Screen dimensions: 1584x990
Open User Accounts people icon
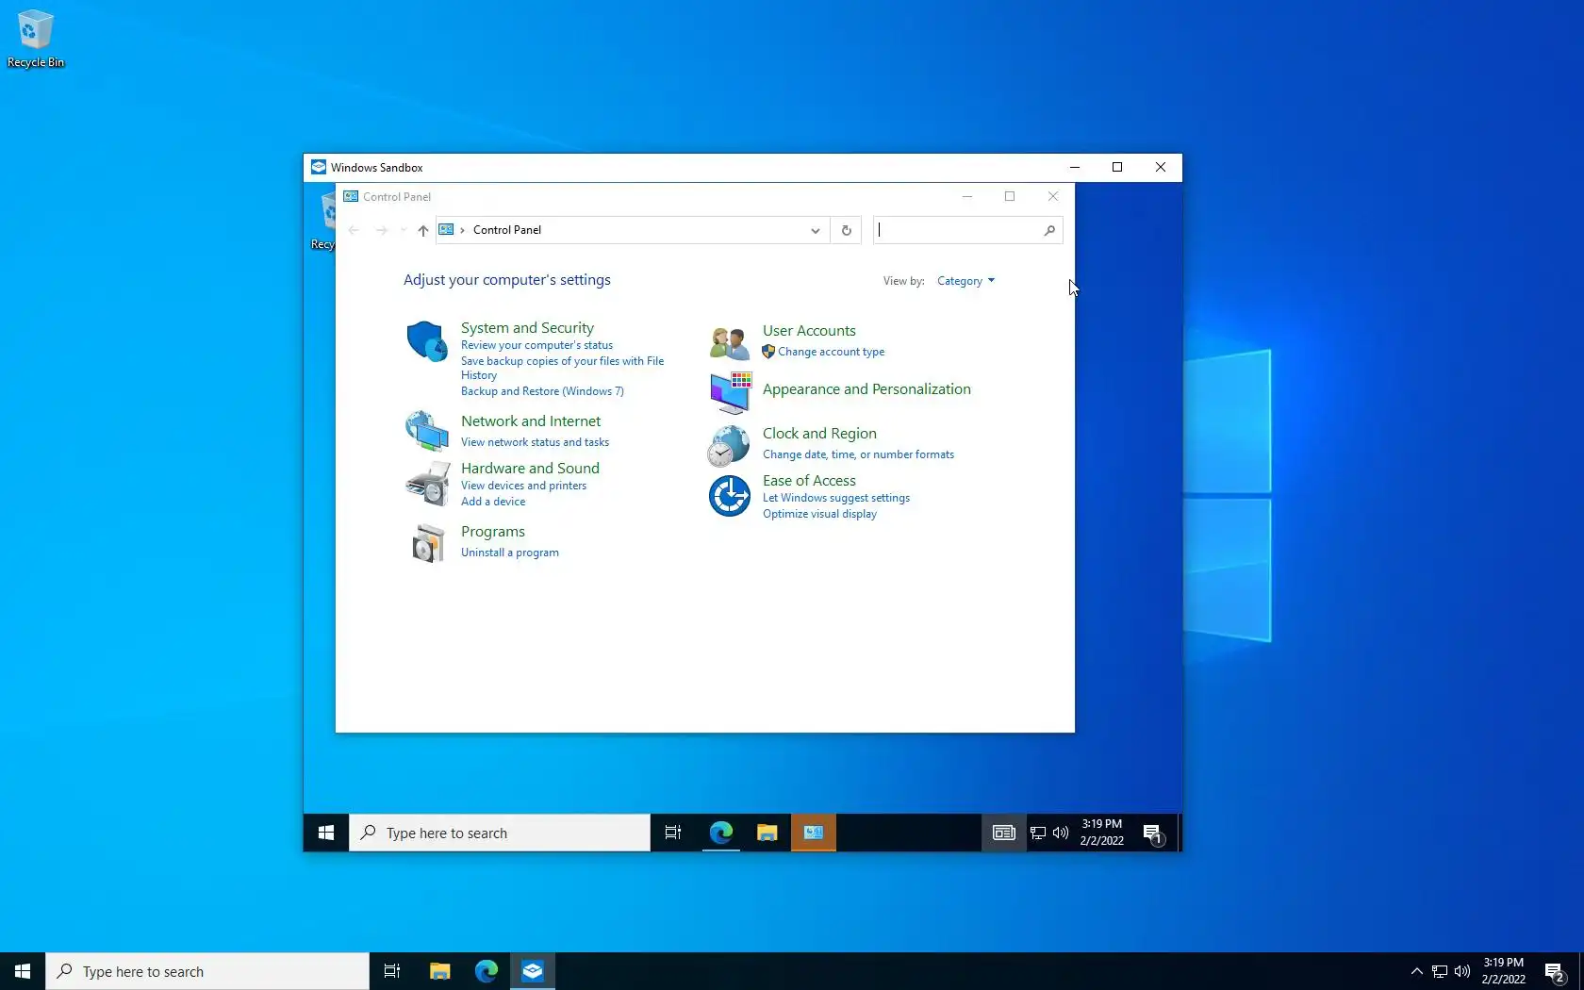click(729, 342)
